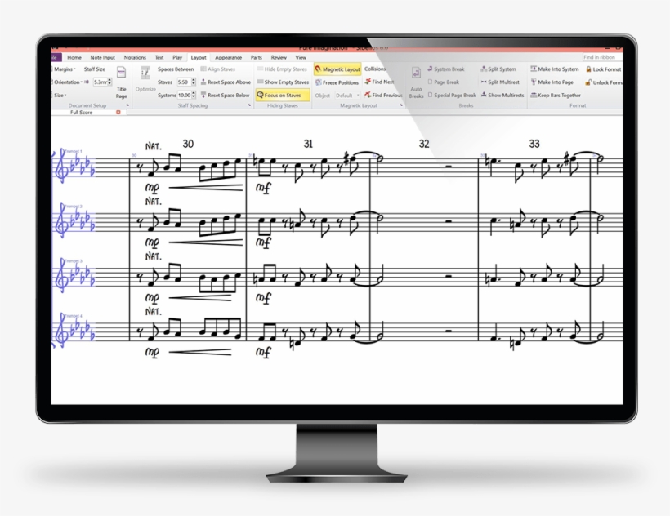Click Reset Space Below
670x516 pixels.
coord(226,96)
